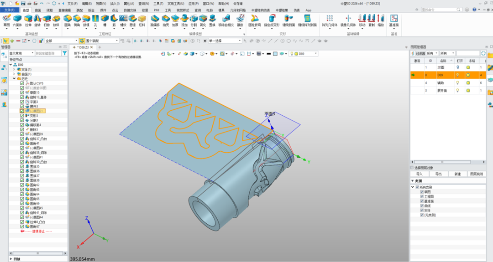Choose the 抽壳 (Shell) tool icon
The width and height of the screenshot is (493, 262).
point(165,18)
